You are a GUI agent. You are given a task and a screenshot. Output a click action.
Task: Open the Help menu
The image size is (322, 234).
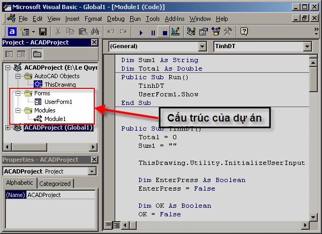pos(222,19)
